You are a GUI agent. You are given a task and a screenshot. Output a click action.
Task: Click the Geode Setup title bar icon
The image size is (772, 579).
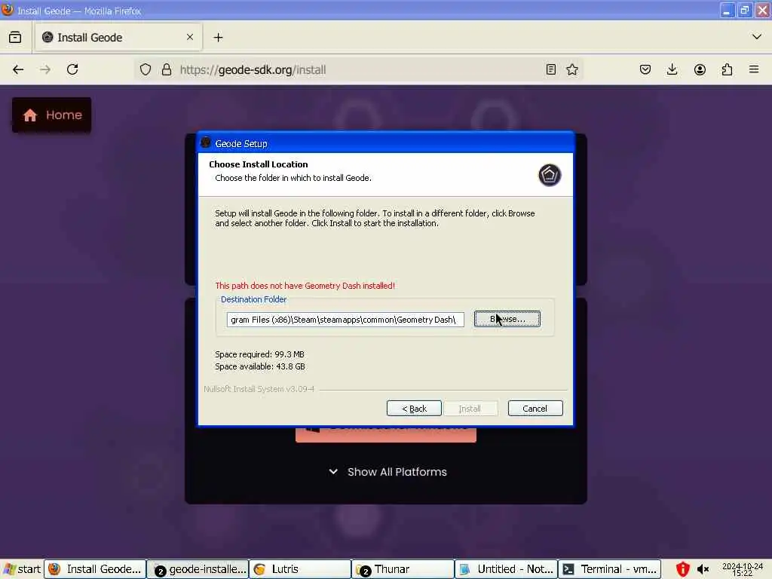point(206,142)
